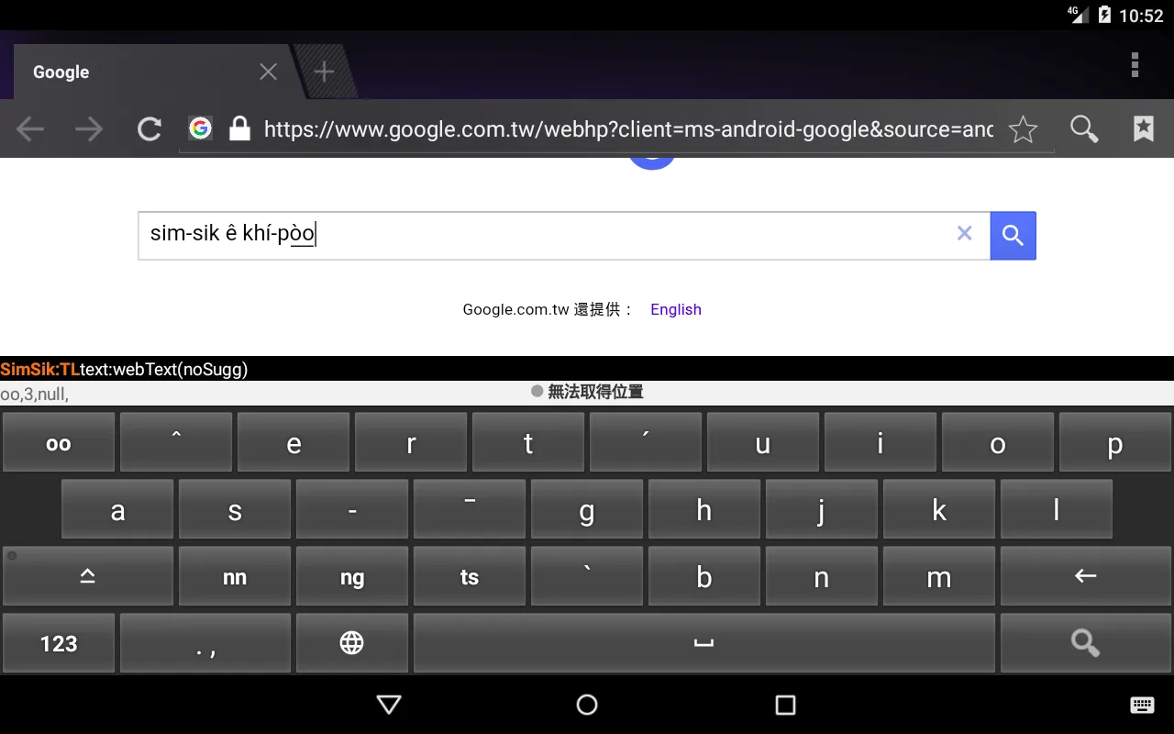Tap the 'n' key
The width and height of the screenshot is (1174, 734).
822,575
